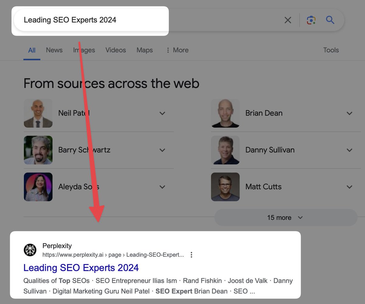Click Barry Schwartz's profile photo
The image size is (365, 304).
pos(38,150)
